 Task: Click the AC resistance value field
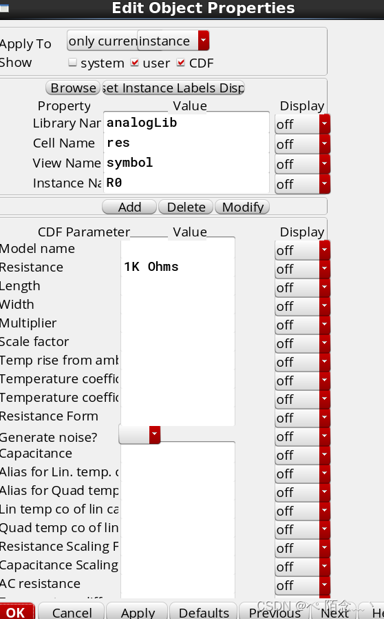point(178,583)
